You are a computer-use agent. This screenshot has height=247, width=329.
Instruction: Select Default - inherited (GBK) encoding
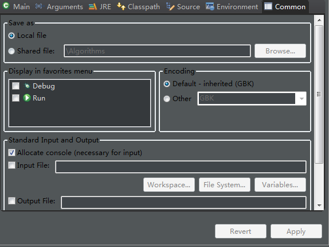tap(167, 84)
